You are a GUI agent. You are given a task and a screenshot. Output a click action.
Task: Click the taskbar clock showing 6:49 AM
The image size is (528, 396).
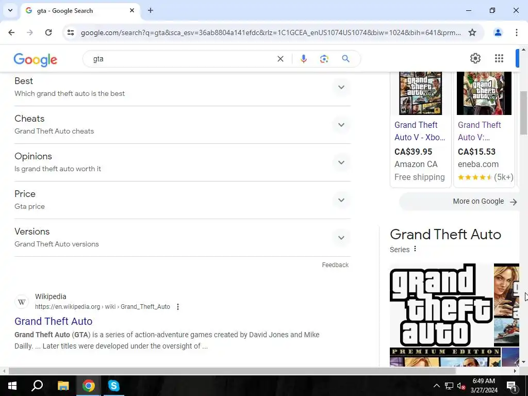tap(484, 386)
